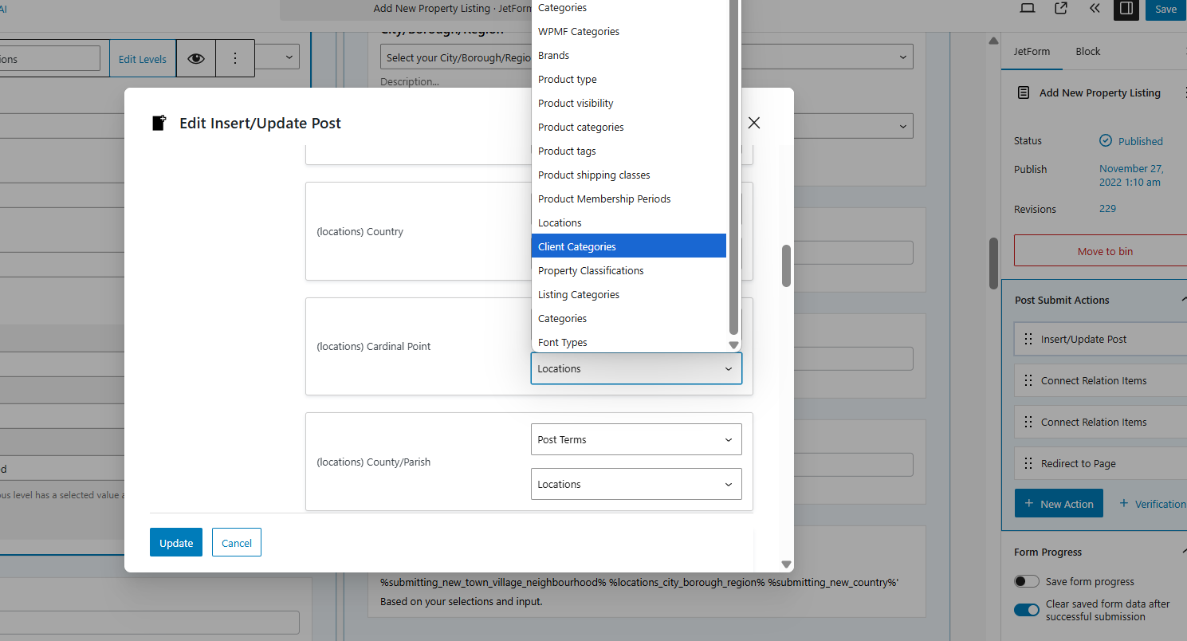
Task: Collapse the Cardinal Point Locations dropdown
Action: point(635,368)
